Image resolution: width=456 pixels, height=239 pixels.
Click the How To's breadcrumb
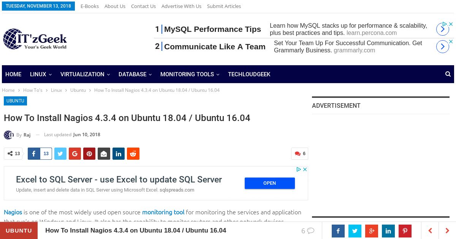pos(33,90)
